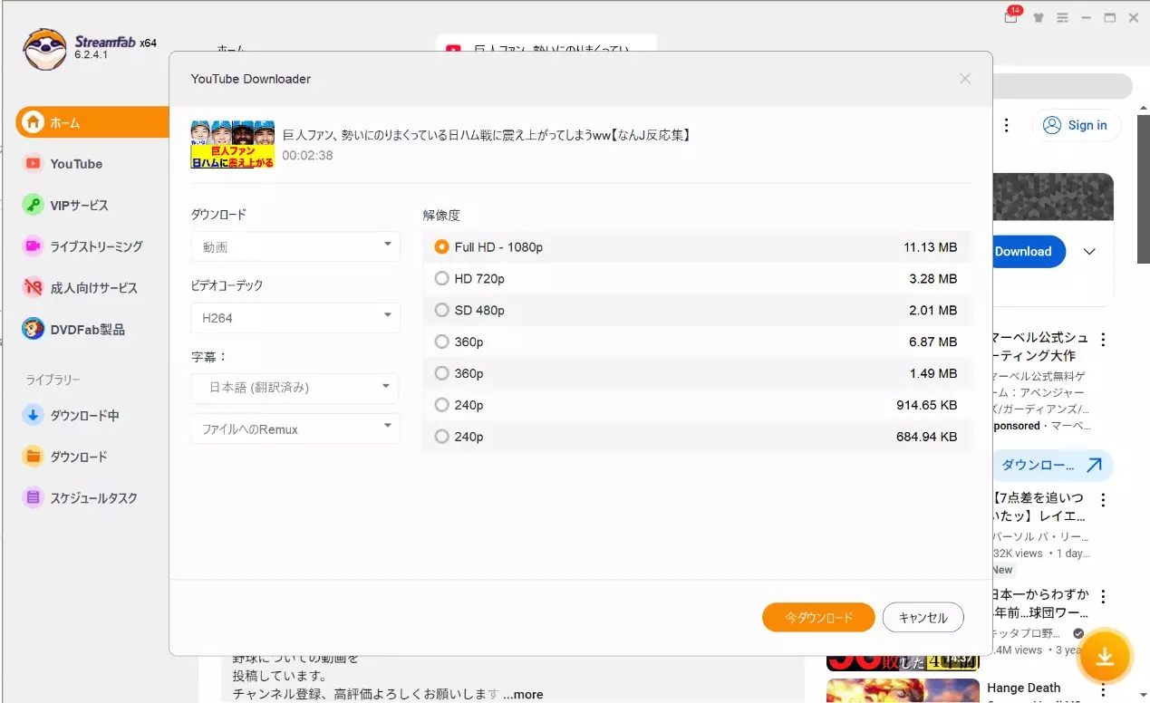Open the Home (ホーム) sidebar item

[x=92, y=122]
